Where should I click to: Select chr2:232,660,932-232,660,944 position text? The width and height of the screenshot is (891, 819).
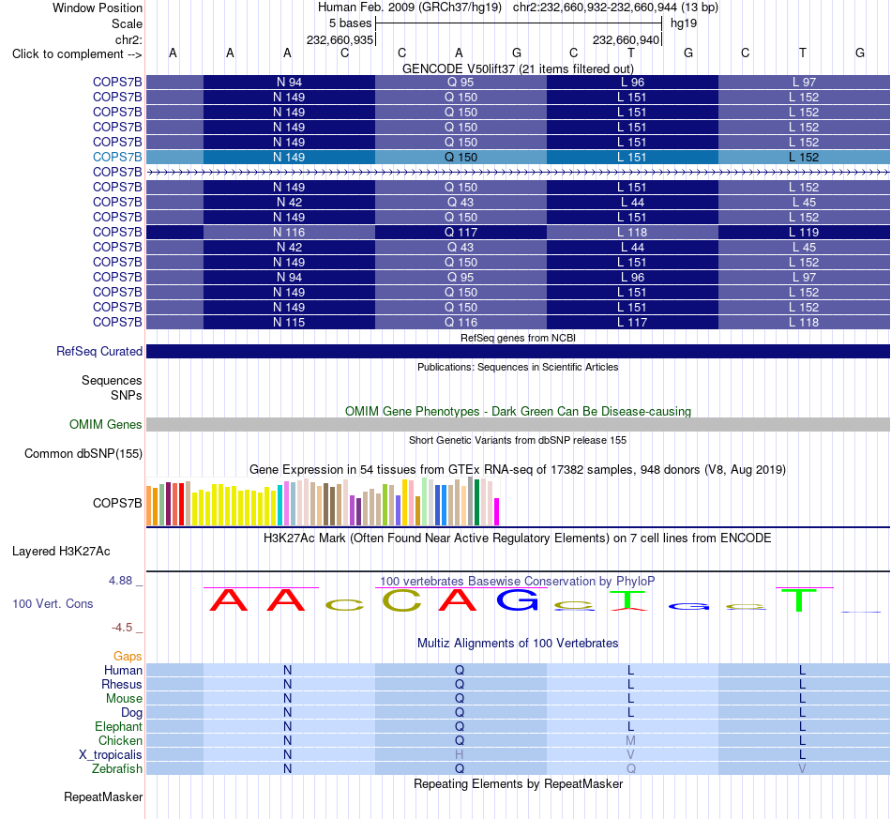615,8
